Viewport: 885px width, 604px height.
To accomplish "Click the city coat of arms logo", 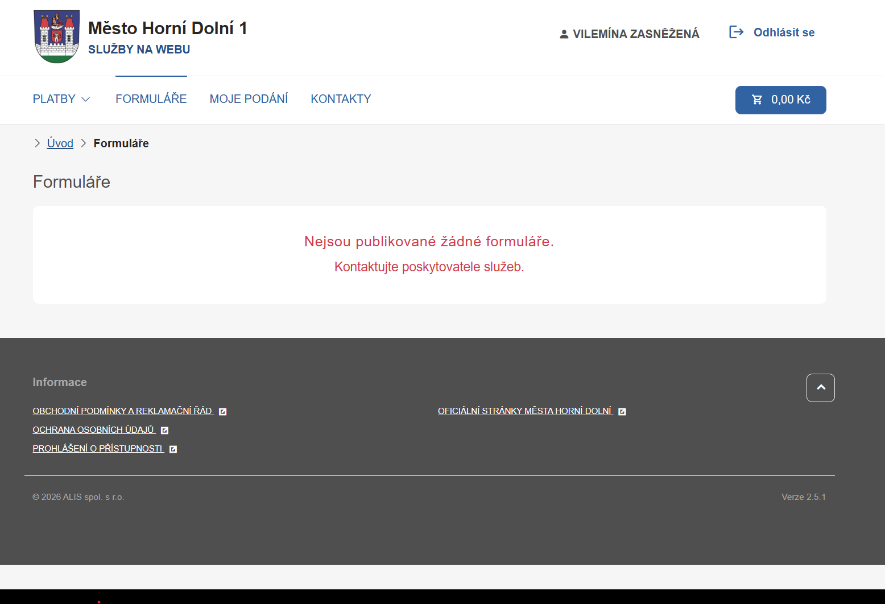I will coord(56,36).
